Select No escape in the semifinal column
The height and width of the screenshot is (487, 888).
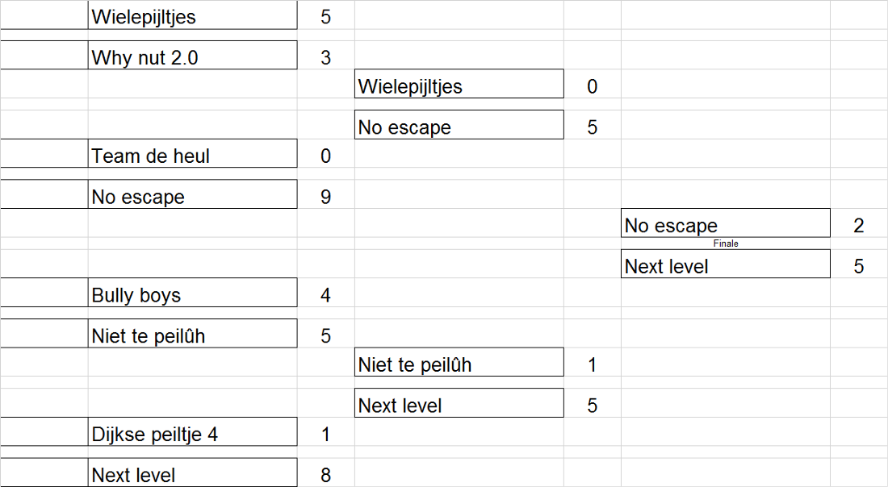click(x=459, y=124)
